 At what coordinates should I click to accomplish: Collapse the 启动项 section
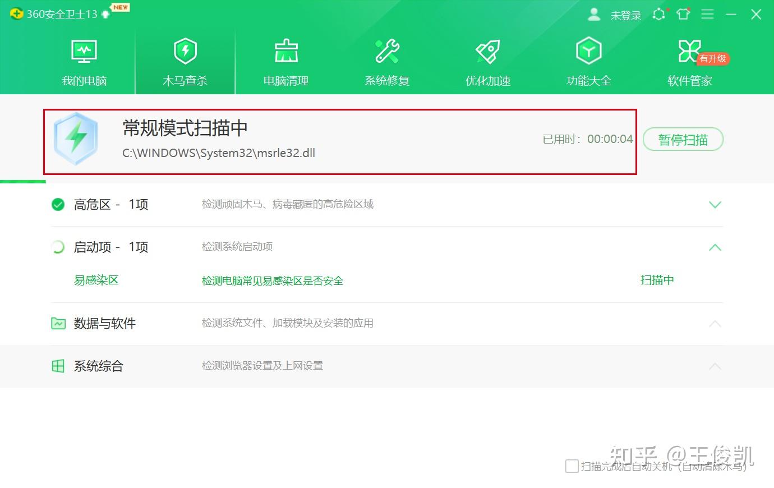pyautogui.click(x=715, y=247)
